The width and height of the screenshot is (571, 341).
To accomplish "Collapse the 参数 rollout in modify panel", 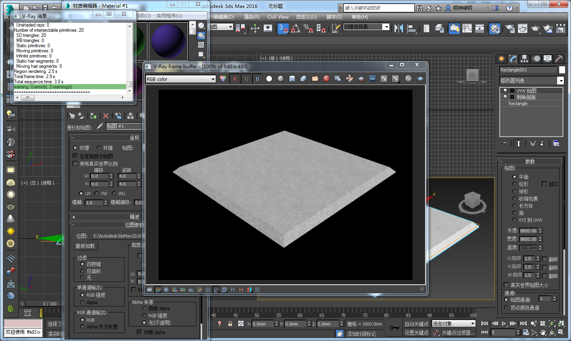I will (530, 161).
